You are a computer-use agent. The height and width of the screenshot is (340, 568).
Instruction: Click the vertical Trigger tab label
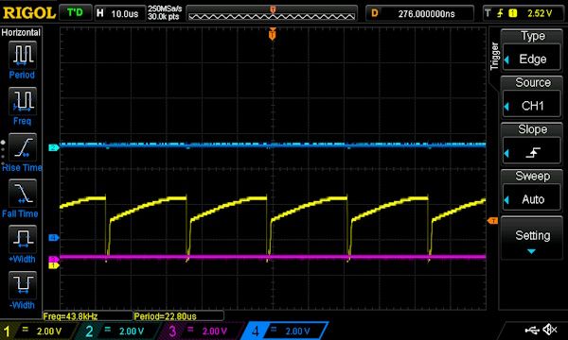pyautogui.click(x=494, y=56)
